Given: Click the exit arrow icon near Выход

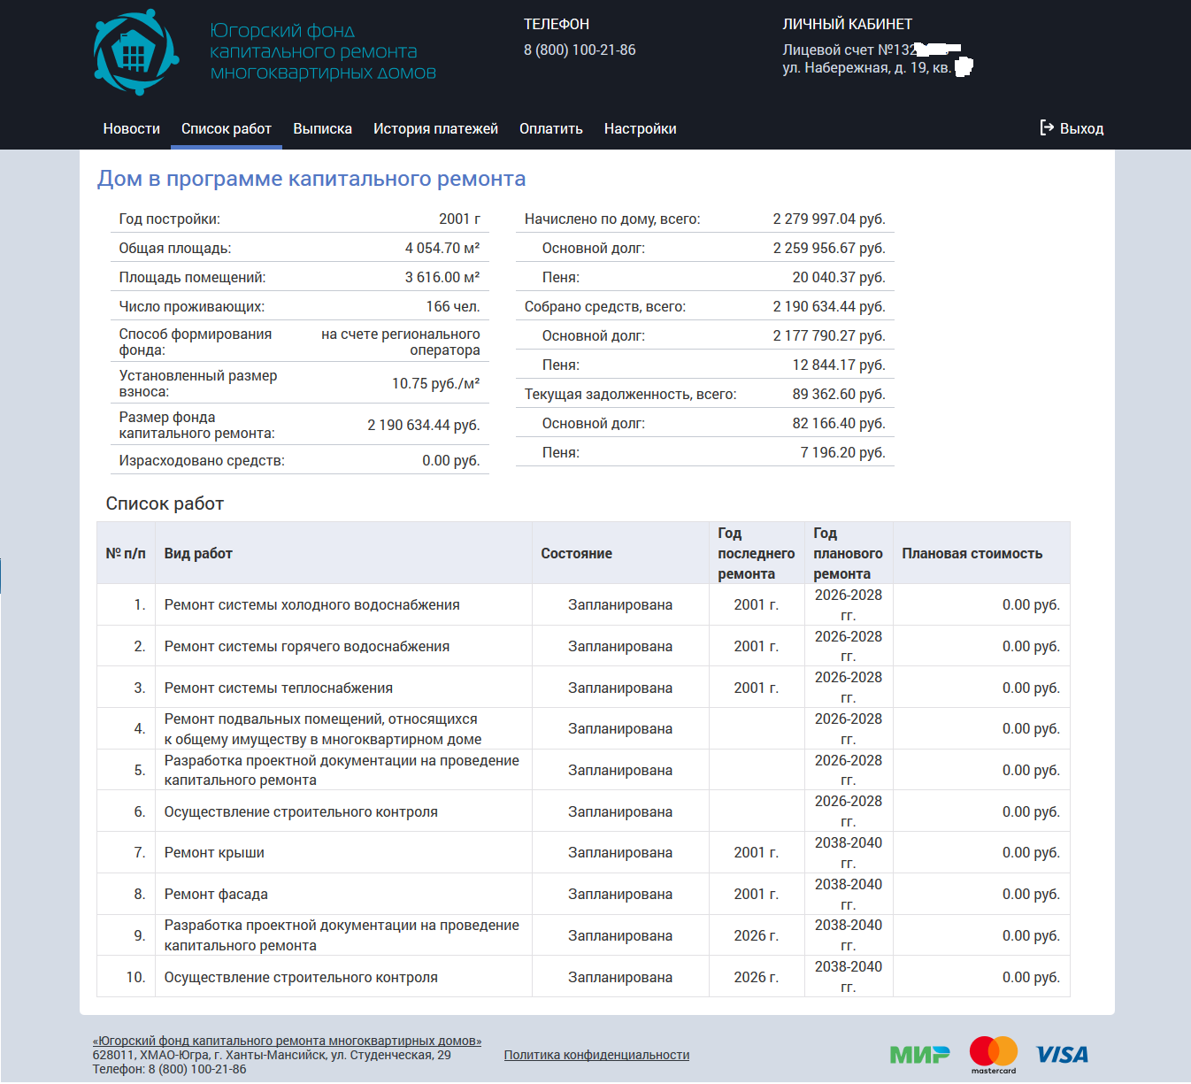Looking at the screenshot, I should (x=1047, y=128).
